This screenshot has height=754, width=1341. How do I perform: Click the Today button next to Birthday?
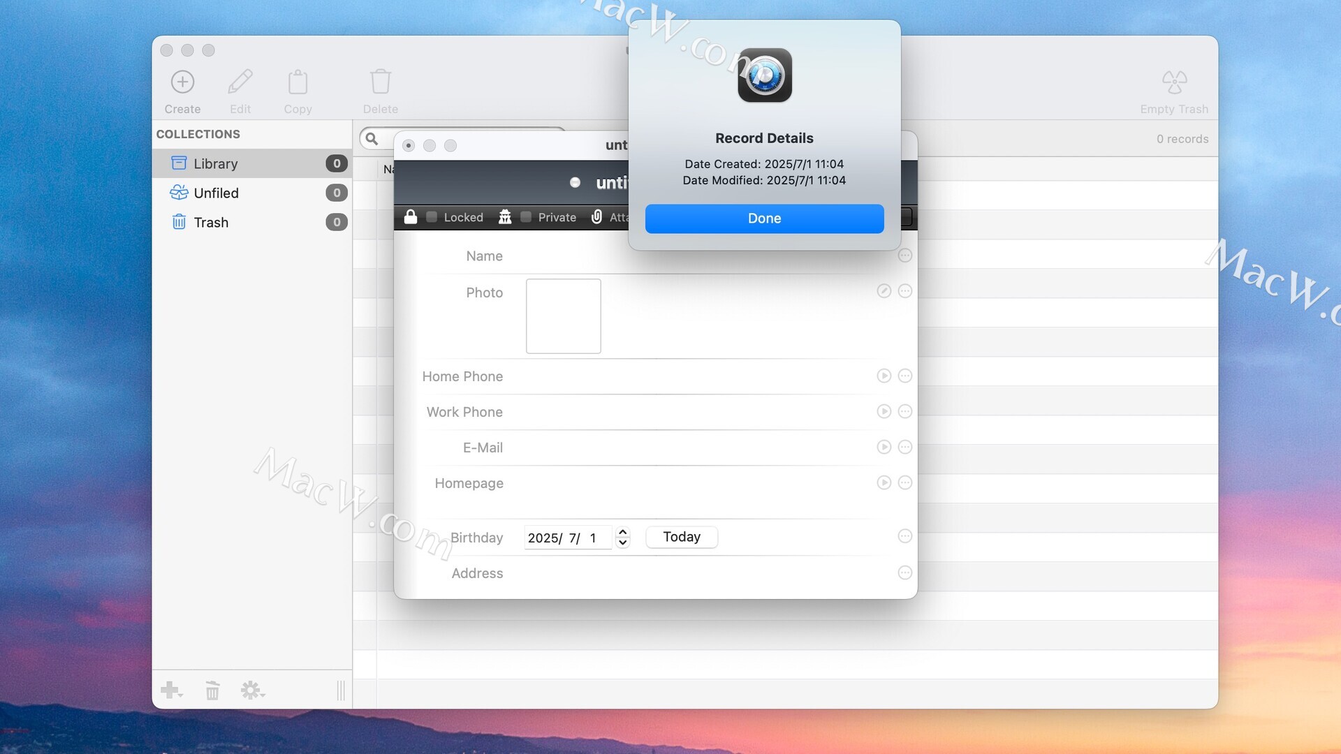(681, 537)
